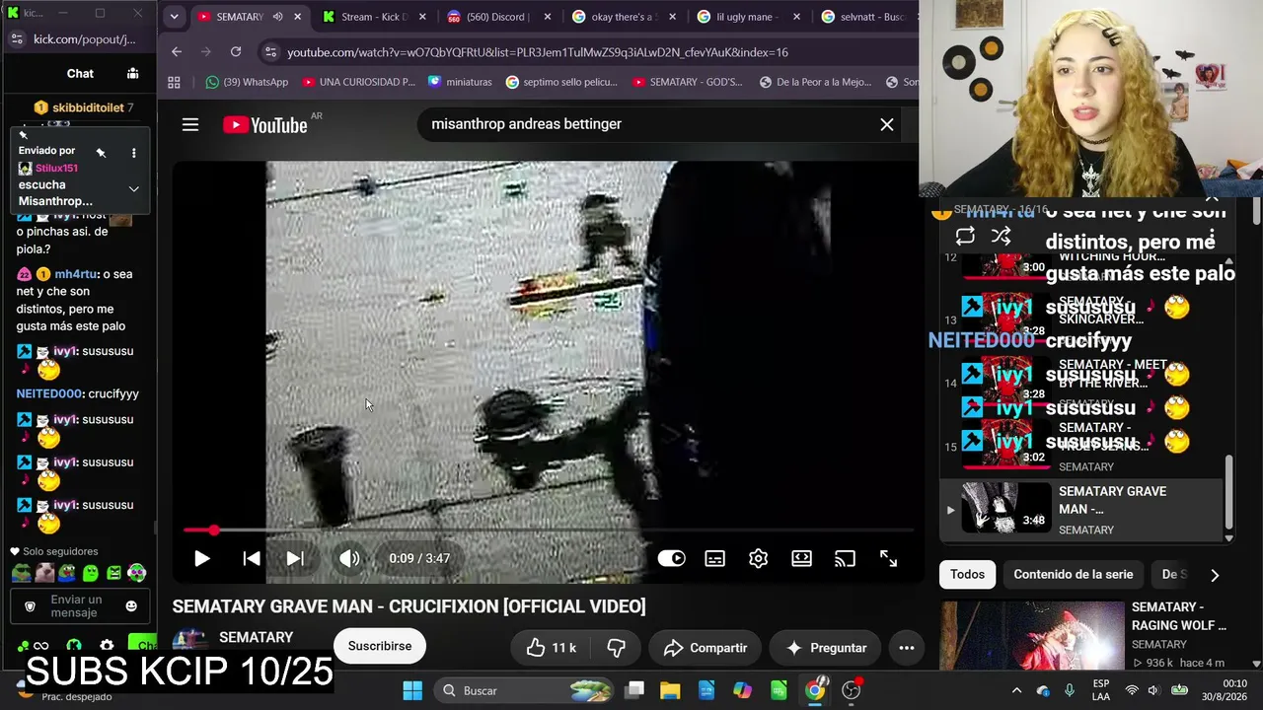Go back in the YouTube browser window
The width and height of the screenshot is (1263, 710).
pyautogui.click(x=176, y=51)
